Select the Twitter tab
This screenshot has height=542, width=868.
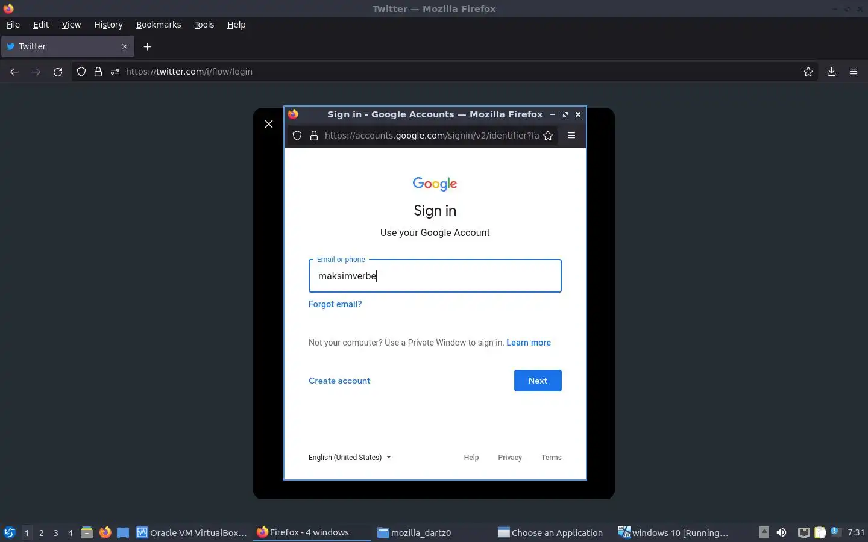pyautogui.click(x=68, y=46)
